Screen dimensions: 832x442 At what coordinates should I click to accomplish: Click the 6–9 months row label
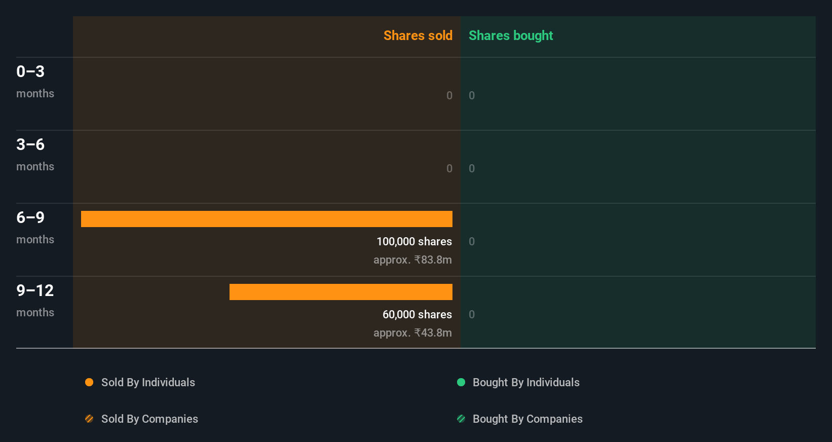pyautogui.click(x=35, y=228)
